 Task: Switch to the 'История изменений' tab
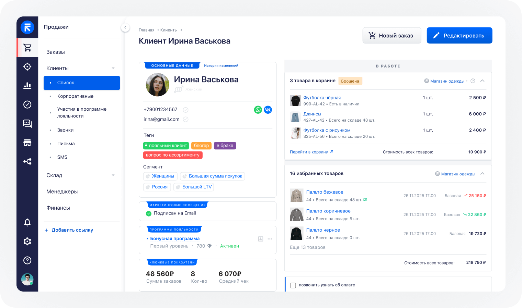[x=221, y=65]
